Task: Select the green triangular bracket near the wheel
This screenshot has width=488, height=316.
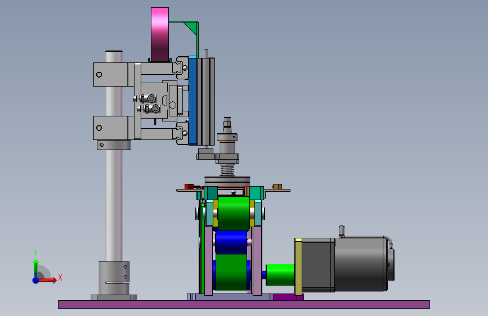Action: coord(191,28)
